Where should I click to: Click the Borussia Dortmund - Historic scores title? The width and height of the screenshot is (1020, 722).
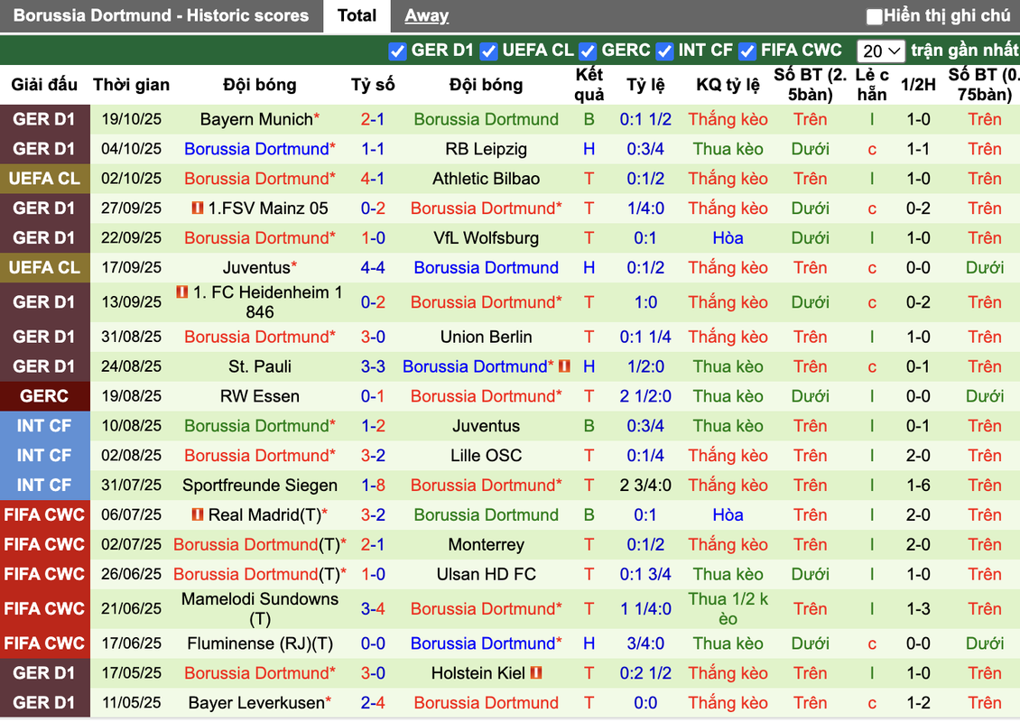pyautogui.click(x=161, y=15)
